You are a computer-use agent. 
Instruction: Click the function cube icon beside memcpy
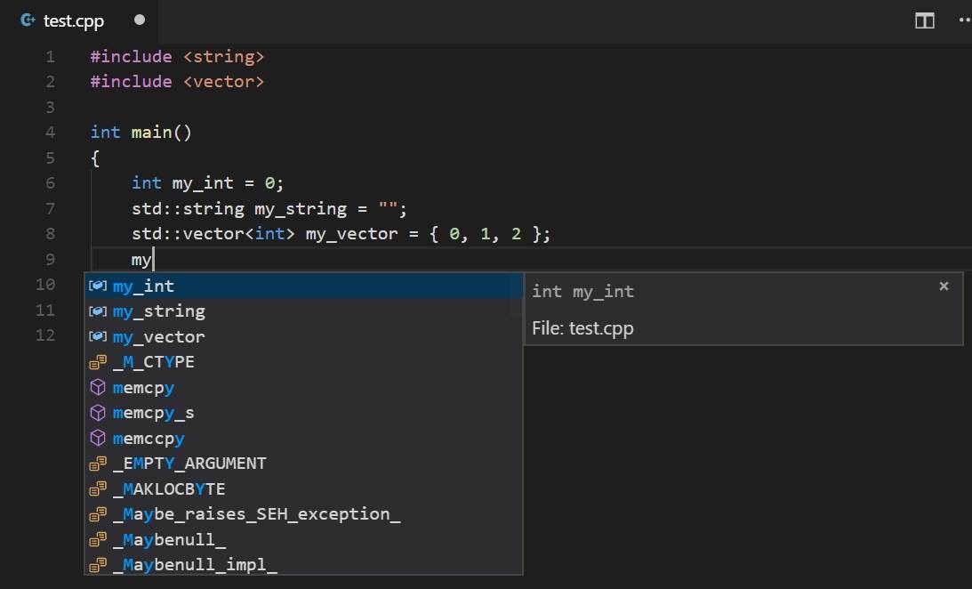pyautogui.click(x=98, y=388)
